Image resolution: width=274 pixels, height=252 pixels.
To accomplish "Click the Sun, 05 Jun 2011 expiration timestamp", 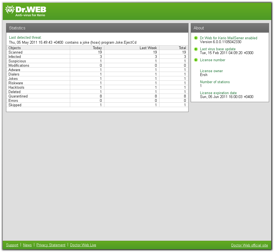I will 227,97.
